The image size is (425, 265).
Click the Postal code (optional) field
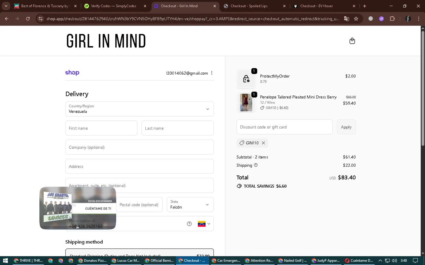tap(139, 205)
